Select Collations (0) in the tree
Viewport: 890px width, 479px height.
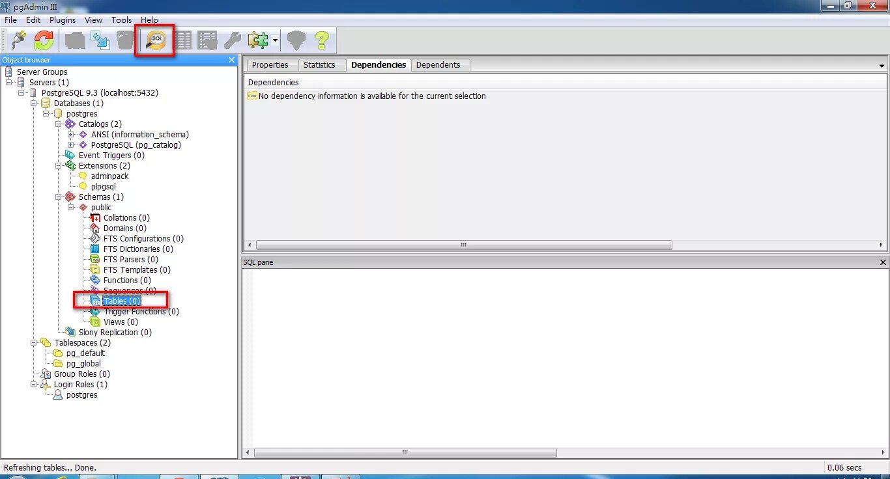tap(126, 218)
